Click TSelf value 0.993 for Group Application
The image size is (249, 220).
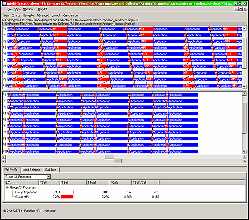[x=56, y=192]
